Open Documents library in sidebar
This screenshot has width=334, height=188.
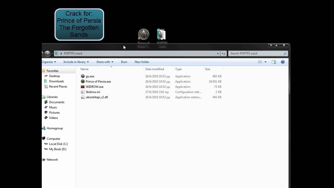57,102
